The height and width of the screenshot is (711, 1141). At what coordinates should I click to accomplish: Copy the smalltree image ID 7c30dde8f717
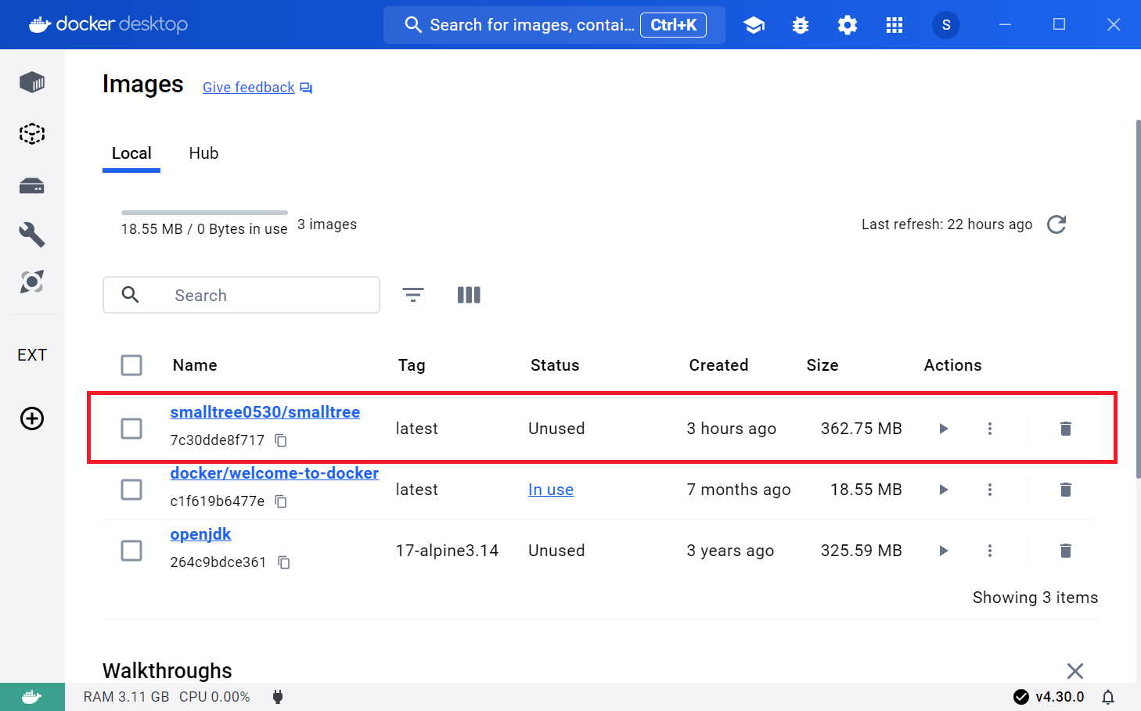click(281, 440)
